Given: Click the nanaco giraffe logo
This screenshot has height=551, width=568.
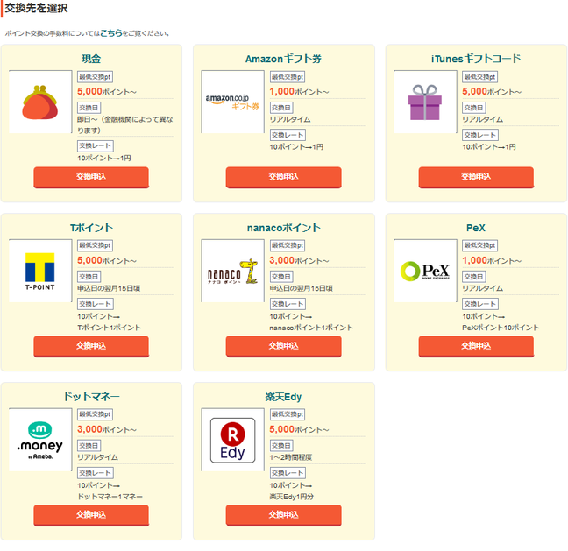Looking at the screenshot, I should 232,271.
